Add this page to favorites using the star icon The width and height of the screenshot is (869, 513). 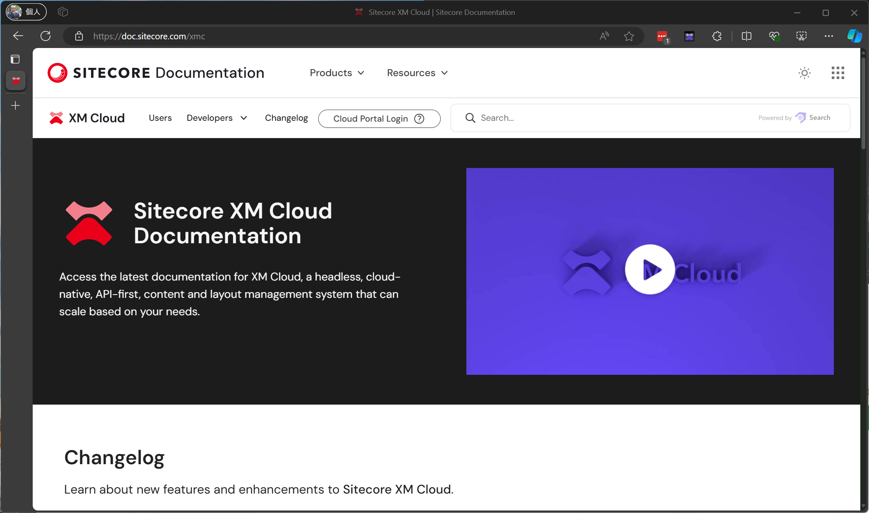point(629,36)
